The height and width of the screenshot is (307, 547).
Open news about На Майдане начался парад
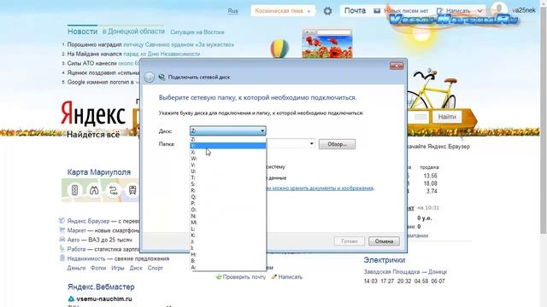(133, 54)
